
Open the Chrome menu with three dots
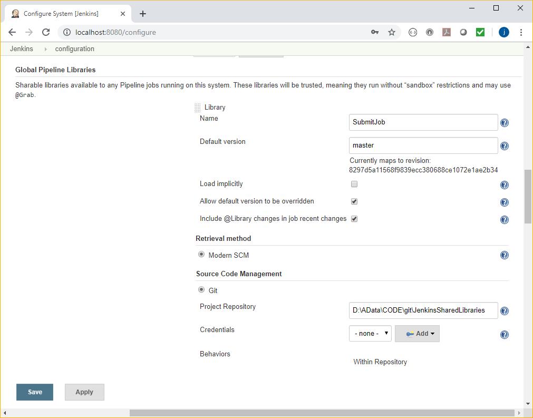pos(521,32)
